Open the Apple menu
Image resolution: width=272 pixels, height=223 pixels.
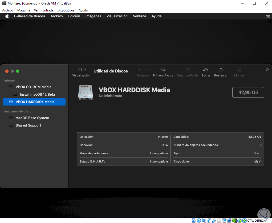click(7, 16)
